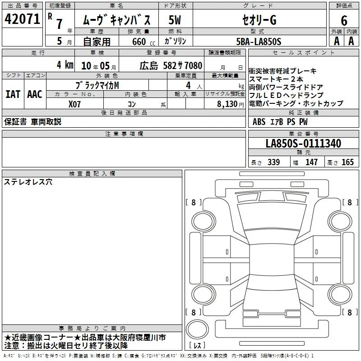Screen dimensions: 361x361
Task: Click length value 339
Action: coord(273,162)
